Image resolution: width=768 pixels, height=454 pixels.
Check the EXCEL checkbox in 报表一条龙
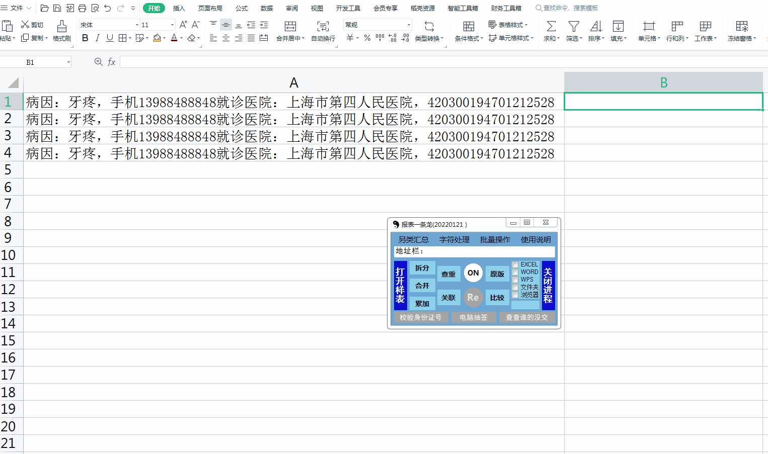click(515, 264)
